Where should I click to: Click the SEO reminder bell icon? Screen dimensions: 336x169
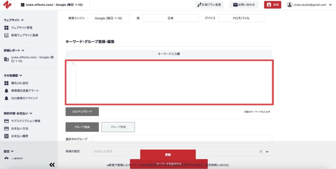(6, 98)
